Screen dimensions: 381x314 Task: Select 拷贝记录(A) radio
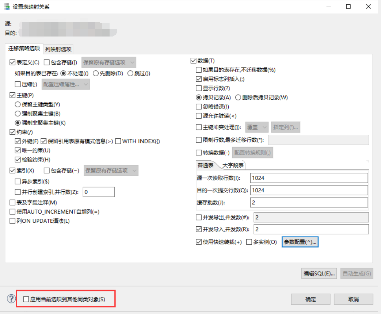(x=199, y=97)
